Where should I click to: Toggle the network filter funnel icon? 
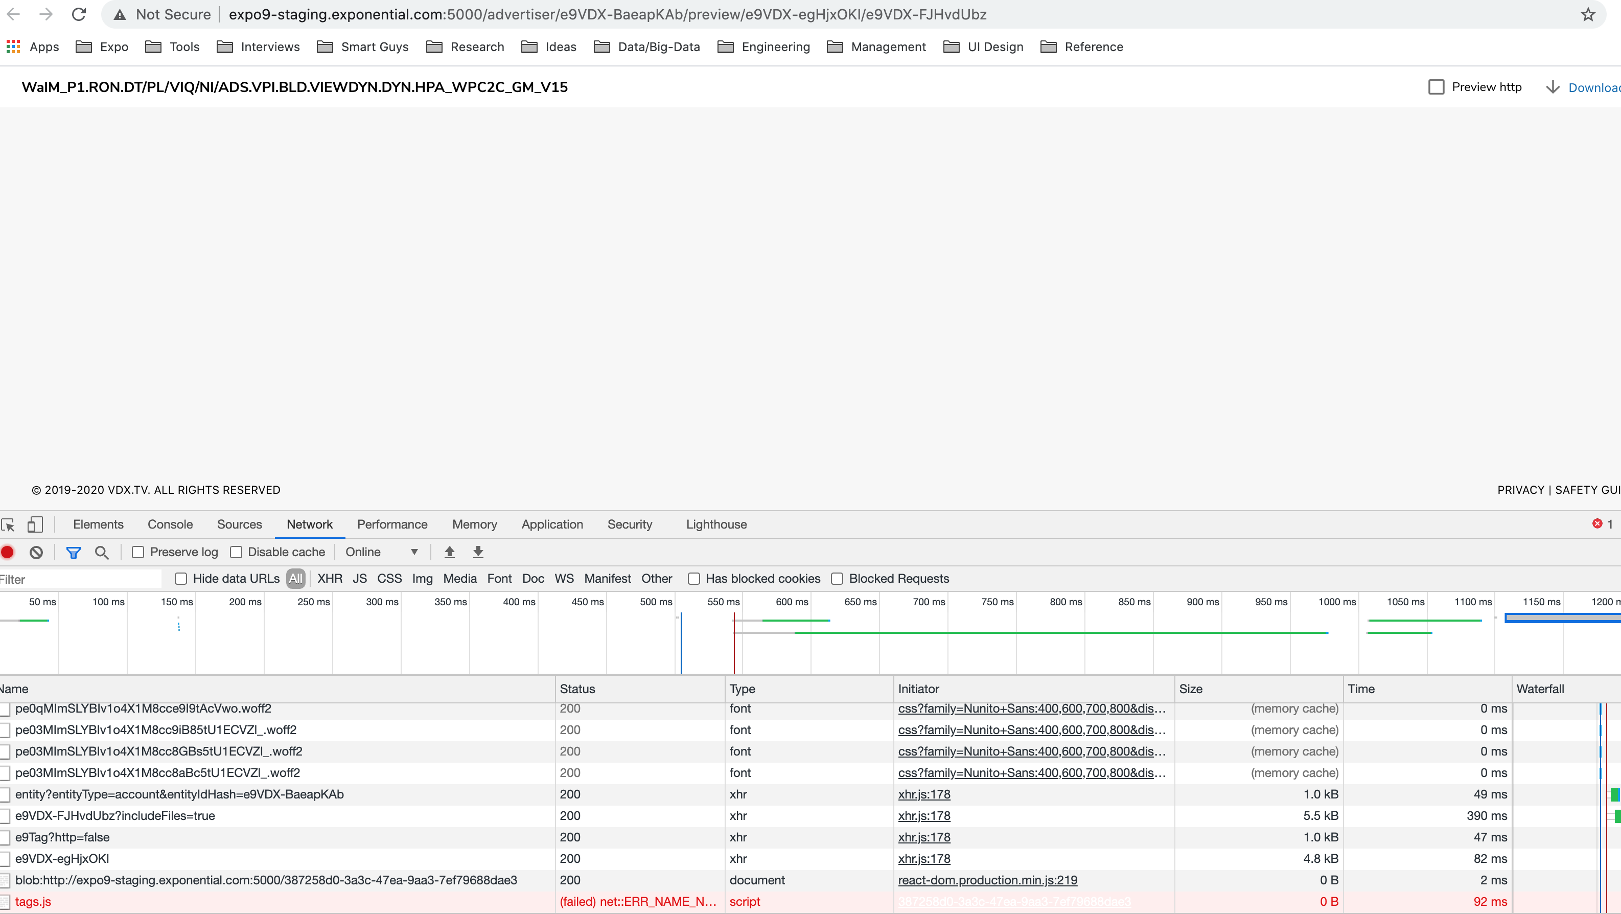[73, 552]
